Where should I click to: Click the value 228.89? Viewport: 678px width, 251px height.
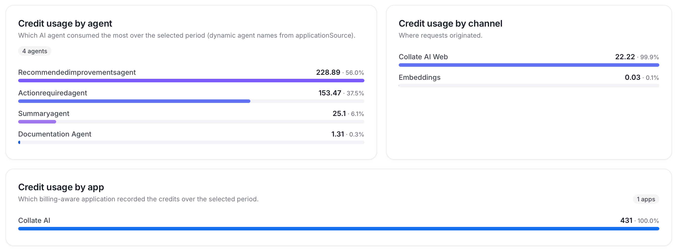328,72
